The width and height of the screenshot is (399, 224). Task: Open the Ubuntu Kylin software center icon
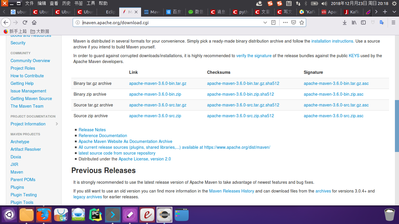tap(61, 215)
